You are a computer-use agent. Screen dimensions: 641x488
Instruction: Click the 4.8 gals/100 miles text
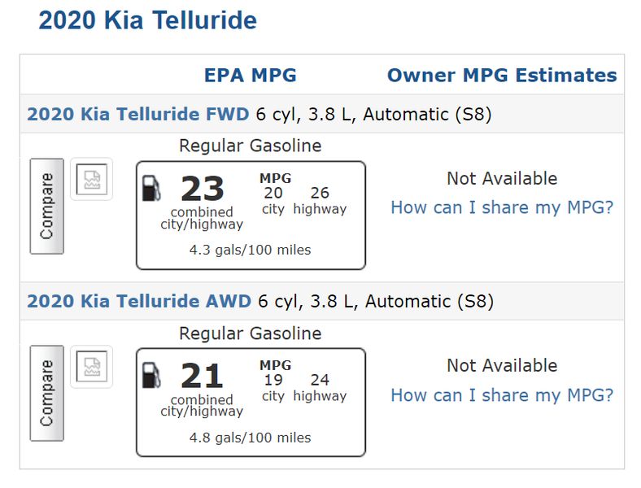(251, 438)
